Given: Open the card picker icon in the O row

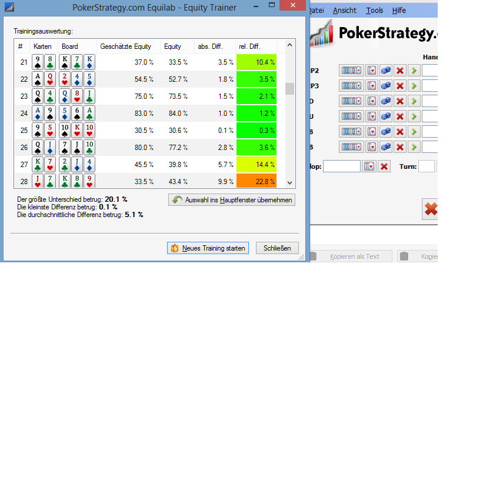Looking at the screenshot, I should (372, 101).
